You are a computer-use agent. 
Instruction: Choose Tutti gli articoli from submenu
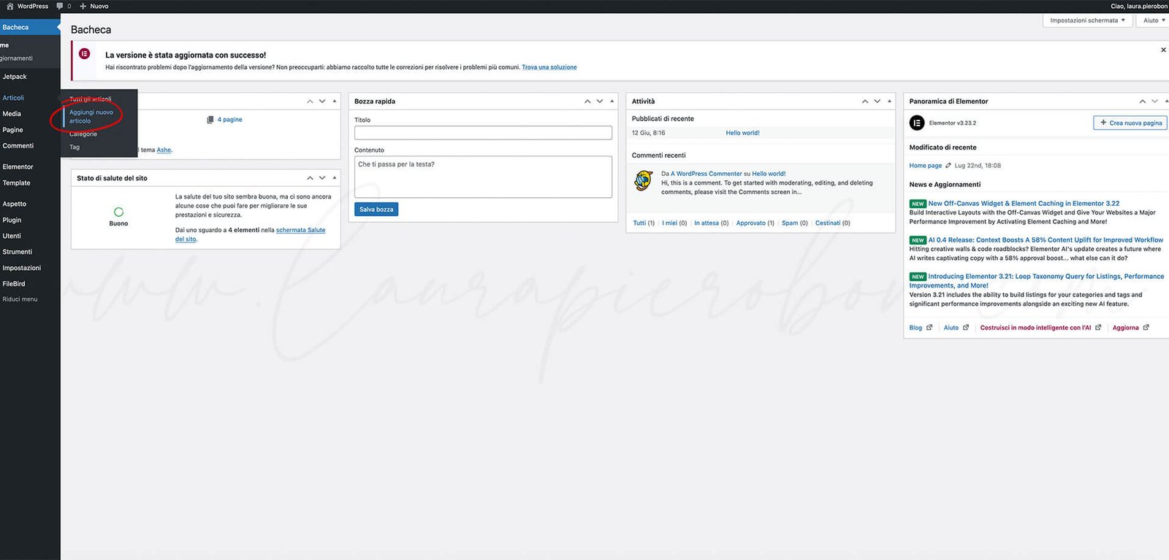pyautogui.click(x=91, y=99)
